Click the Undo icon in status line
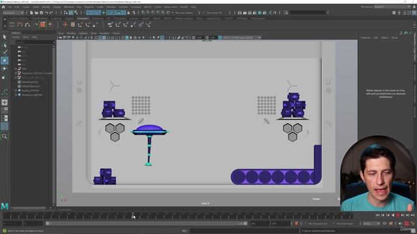This screenshot has width=417, height=234. [x=46, y=12]
